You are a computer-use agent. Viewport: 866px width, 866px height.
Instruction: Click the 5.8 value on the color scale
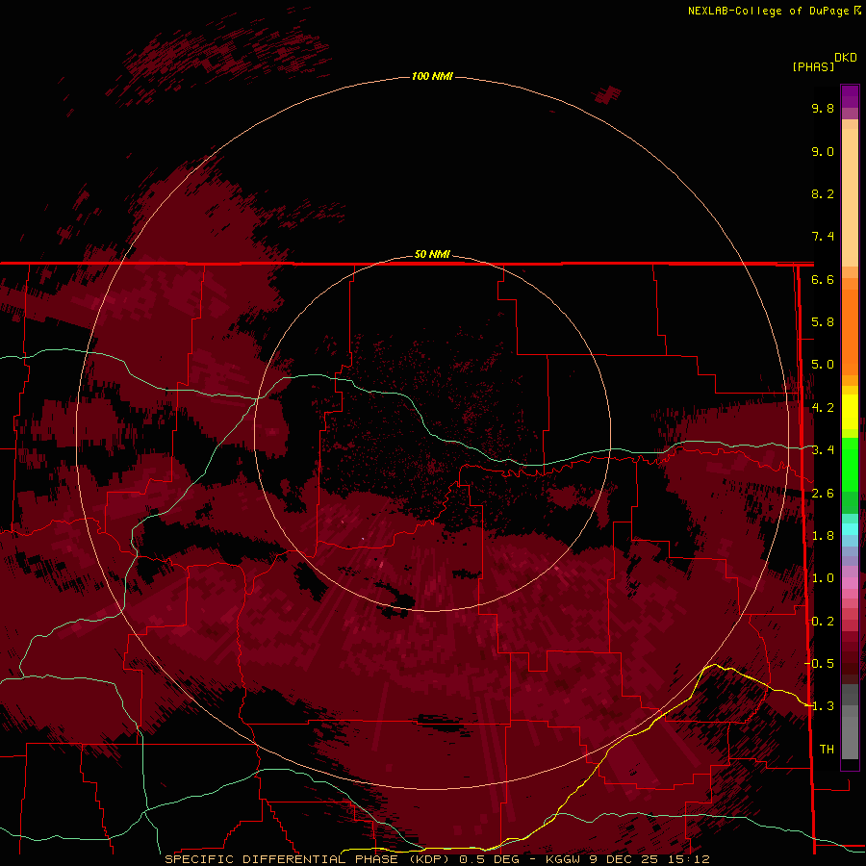(823, 322)
